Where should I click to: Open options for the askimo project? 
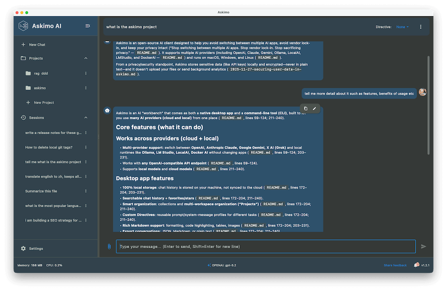(86, 88)
